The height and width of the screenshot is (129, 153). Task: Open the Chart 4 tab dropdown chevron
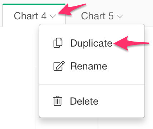pos(53,16)
